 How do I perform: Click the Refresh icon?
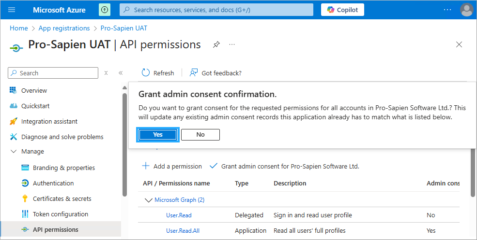pyautogui.click(x=146, y=73)
